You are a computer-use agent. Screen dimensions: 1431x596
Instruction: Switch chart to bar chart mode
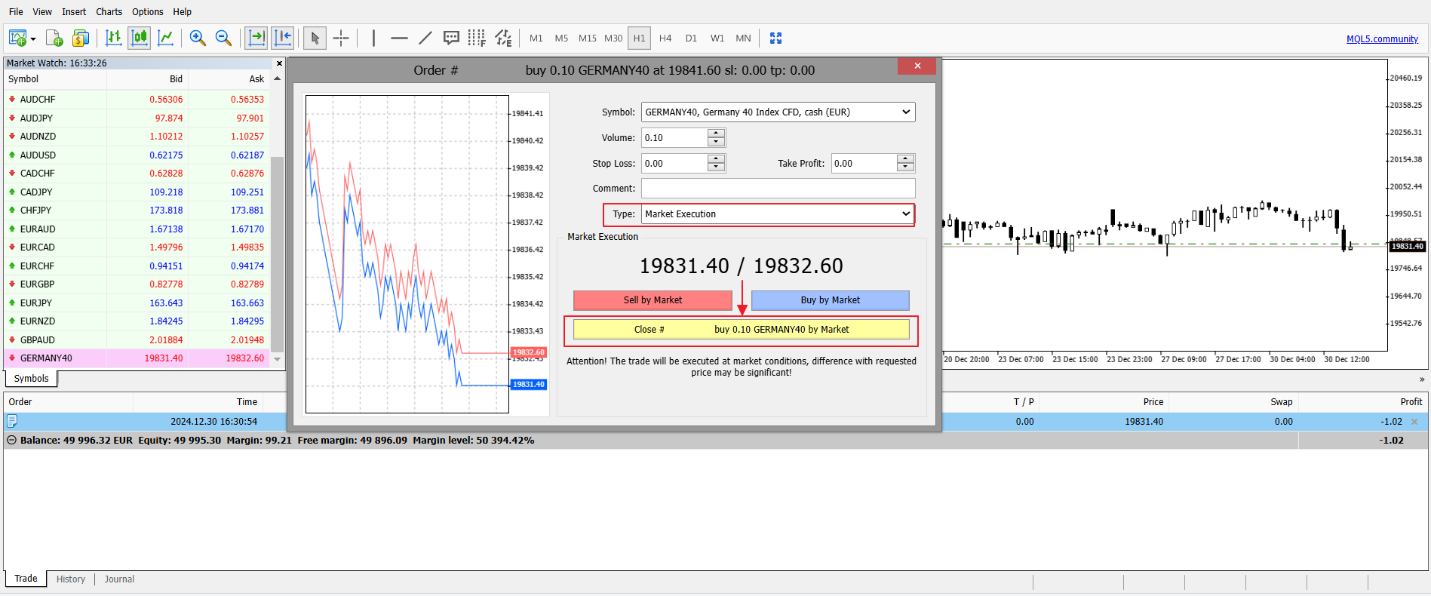click(113, 38)
